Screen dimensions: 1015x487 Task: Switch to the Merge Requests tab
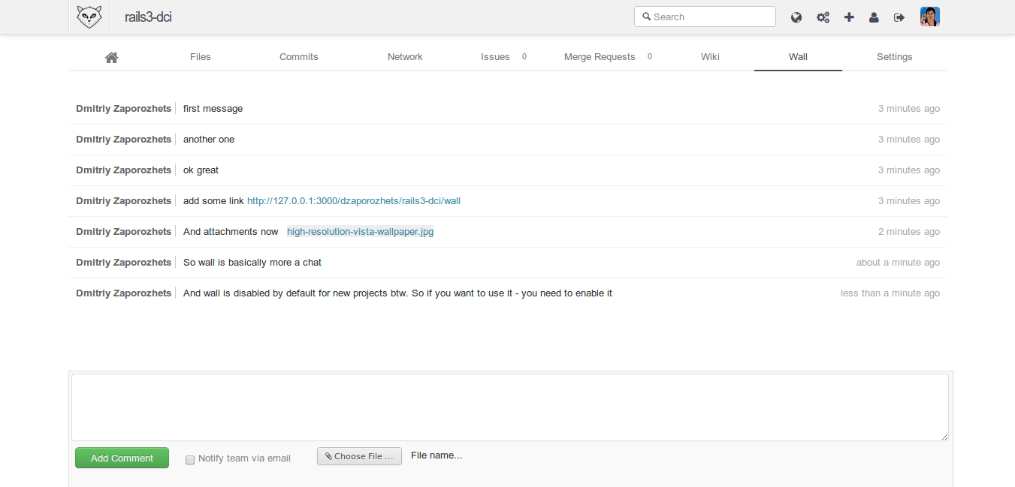tap(599, 56)
